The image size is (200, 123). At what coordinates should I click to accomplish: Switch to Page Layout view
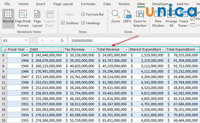[37, 19]
